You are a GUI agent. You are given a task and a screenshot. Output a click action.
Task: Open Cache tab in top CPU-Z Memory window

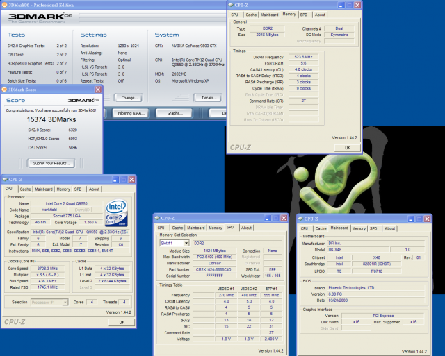tap(251, 15)
